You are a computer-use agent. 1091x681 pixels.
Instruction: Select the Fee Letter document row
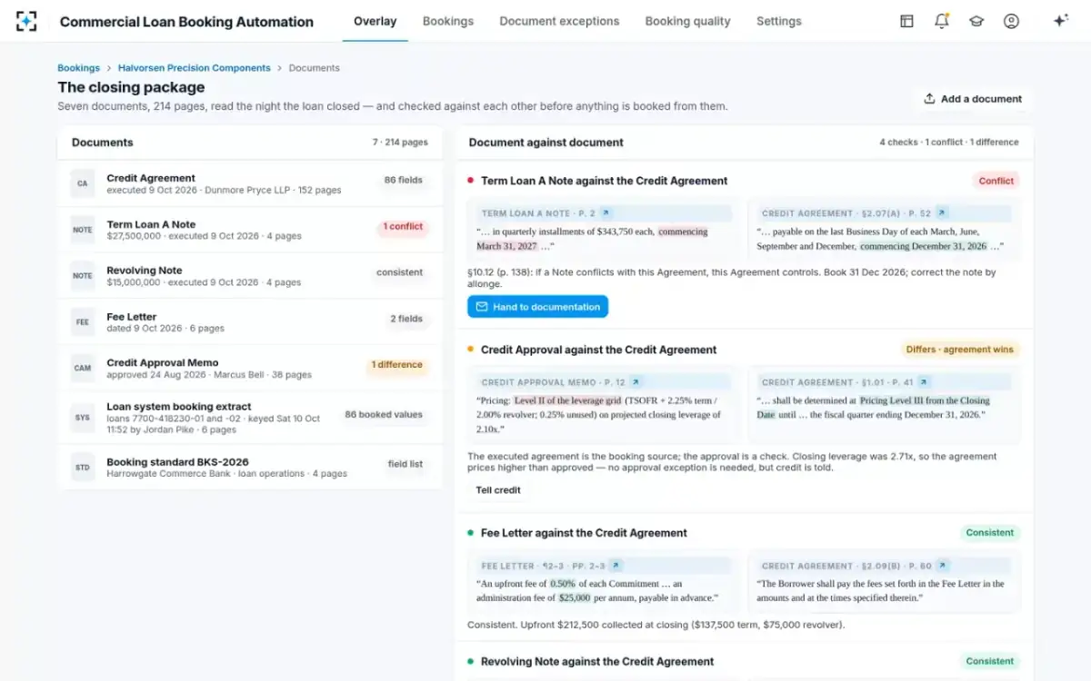[x=250, y=322]
